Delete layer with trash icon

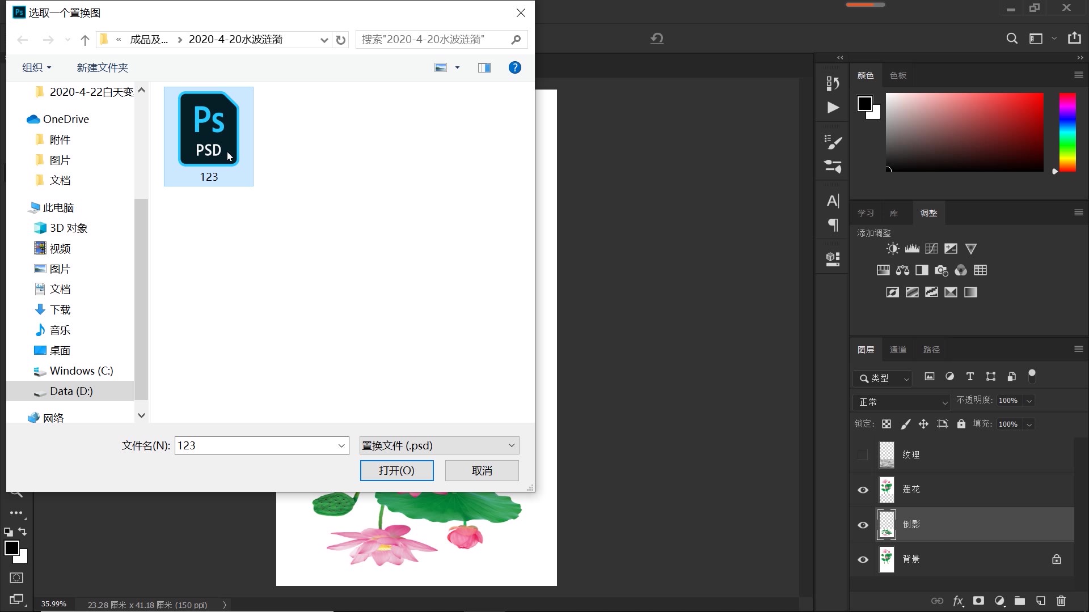[1061, 601]
